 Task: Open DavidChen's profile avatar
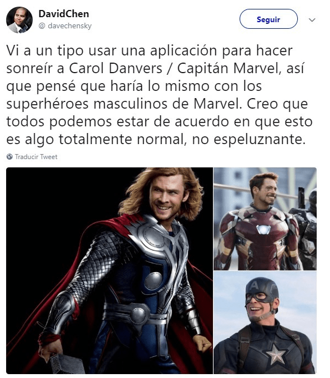[x=19, y=20]
